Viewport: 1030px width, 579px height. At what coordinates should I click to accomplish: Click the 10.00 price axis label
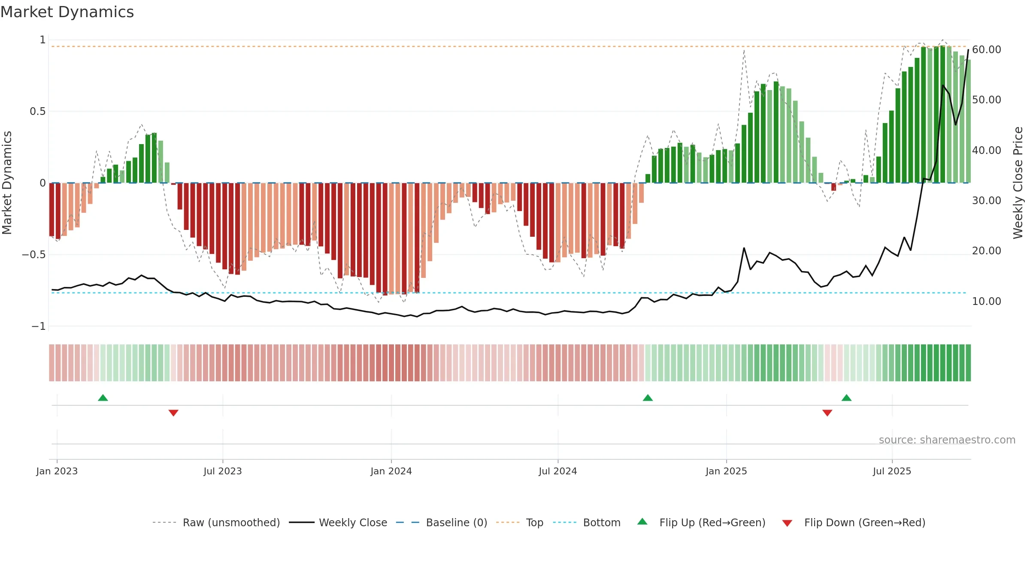point(987,302)
